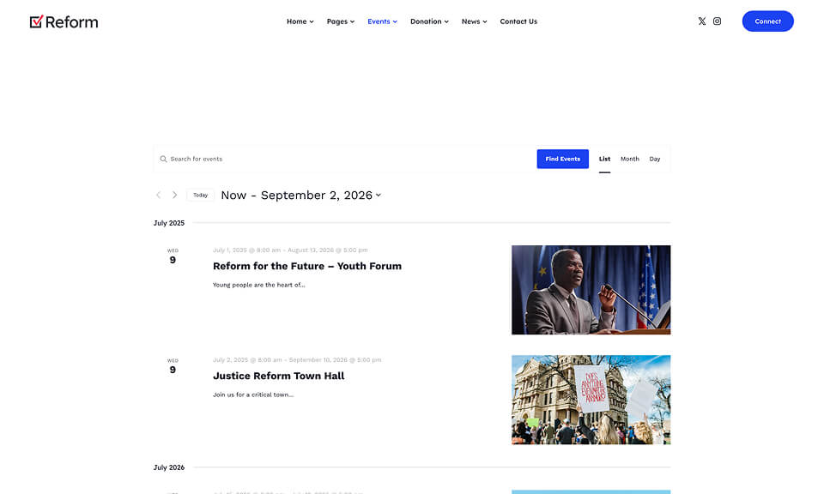Open the date range picker dropdown
Image resolution: width=824 pixels, height=494 pixels.
pyautogui.click(x=301, y=196)
